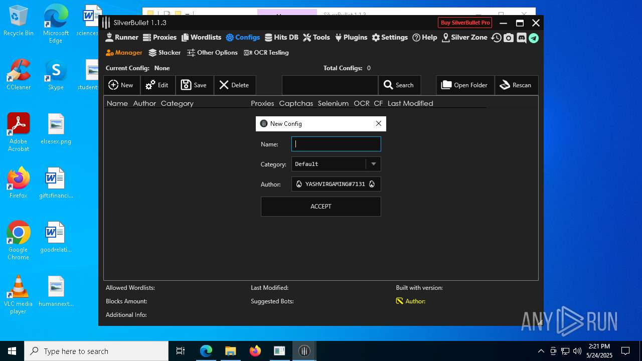
Task: Sort configs by Name column
Action: tap(117, 103)
